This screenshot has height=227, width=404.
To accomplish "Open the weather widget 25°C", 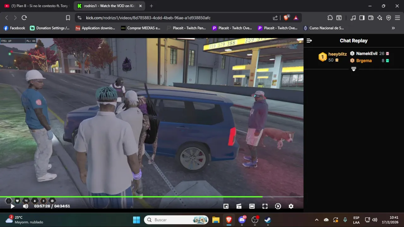I will pos(25,220).
